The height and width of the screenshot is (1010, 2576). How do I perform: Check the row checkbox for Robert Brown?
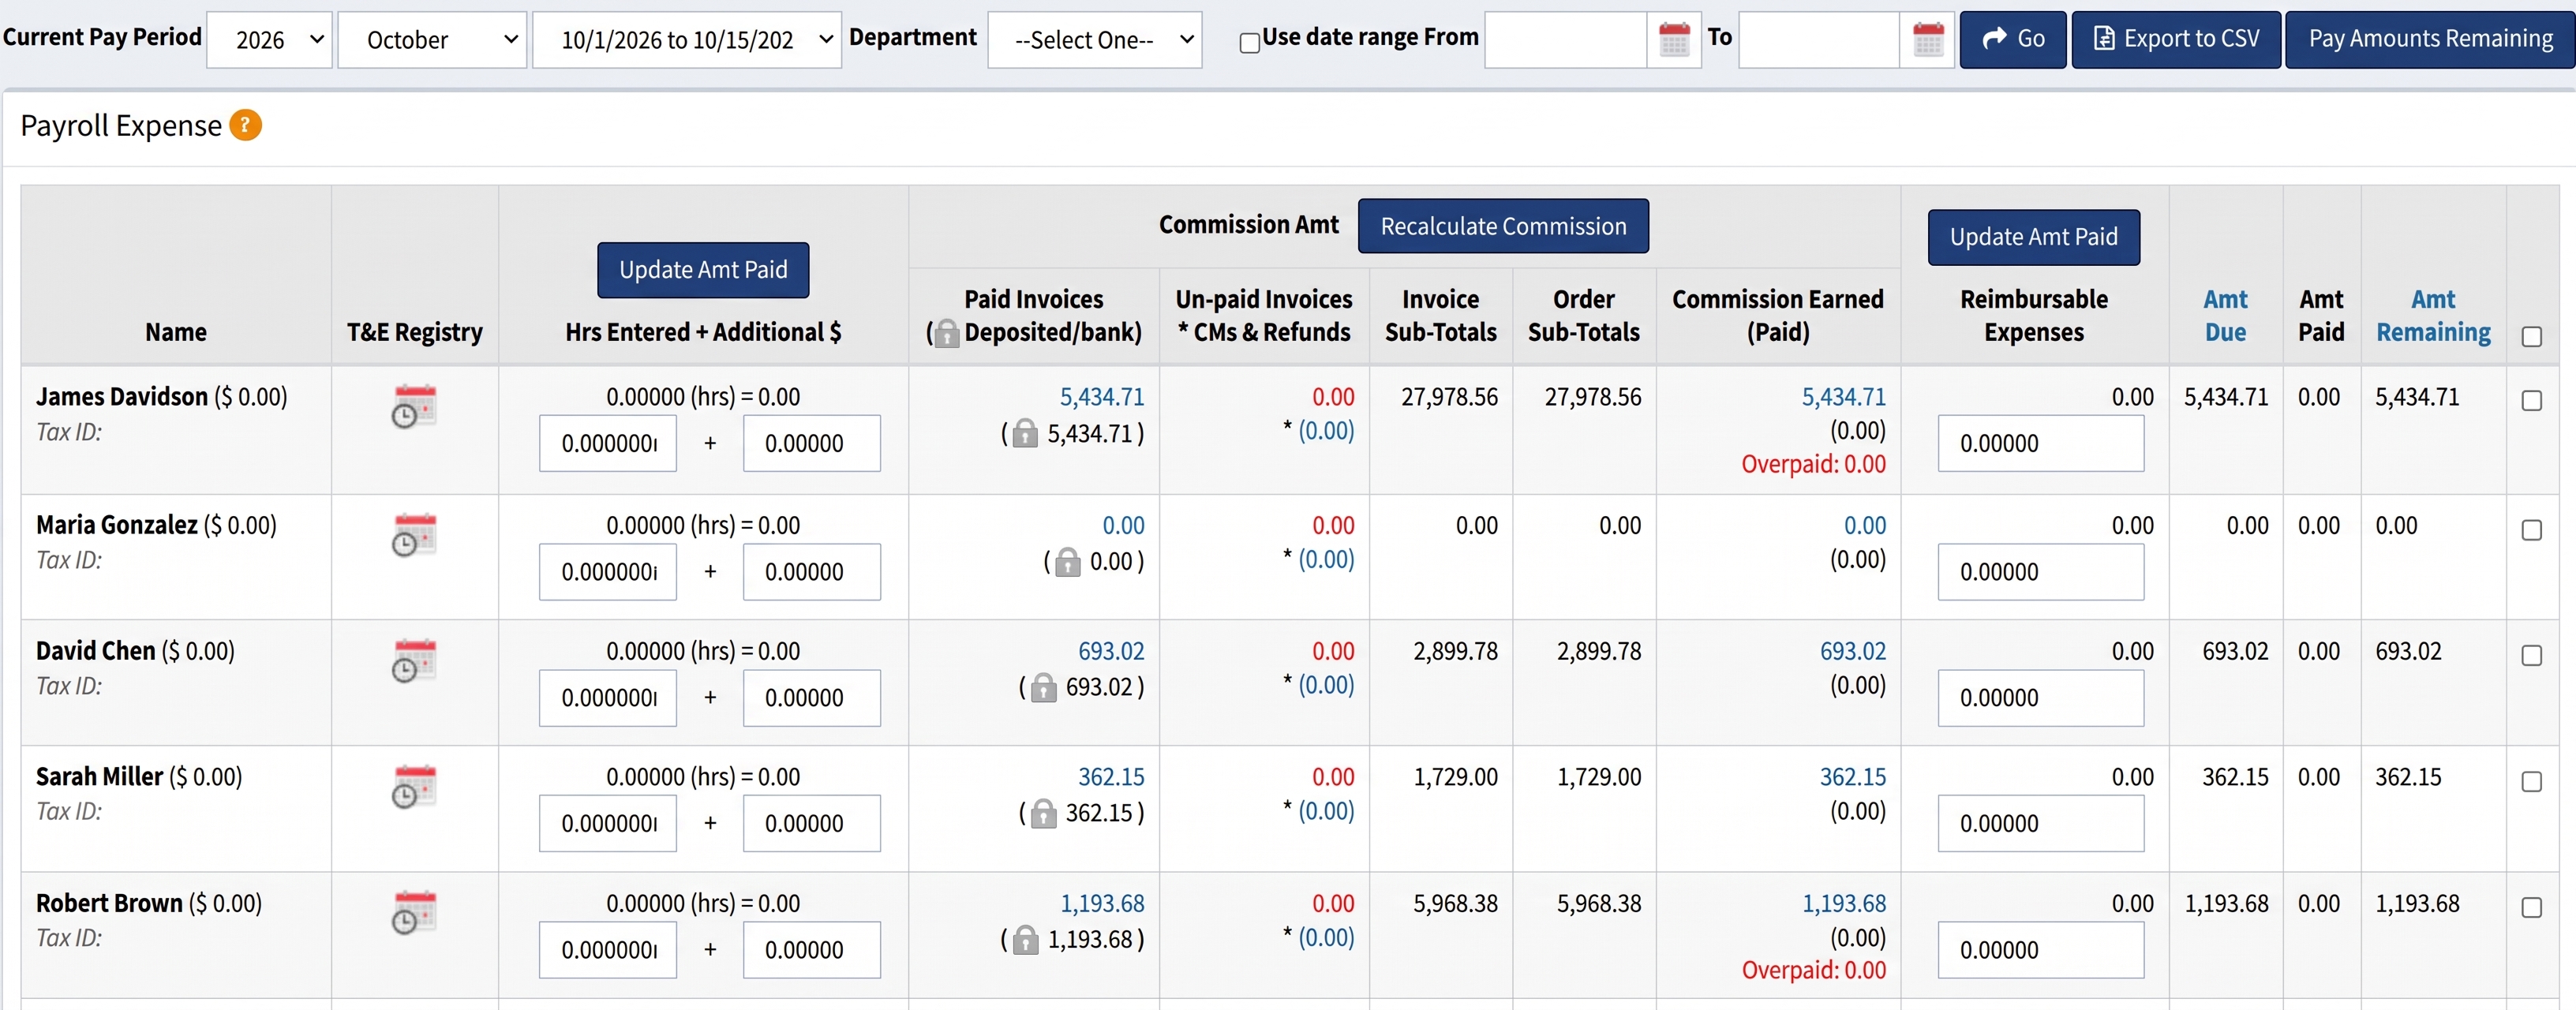[x=2531, y=908]
